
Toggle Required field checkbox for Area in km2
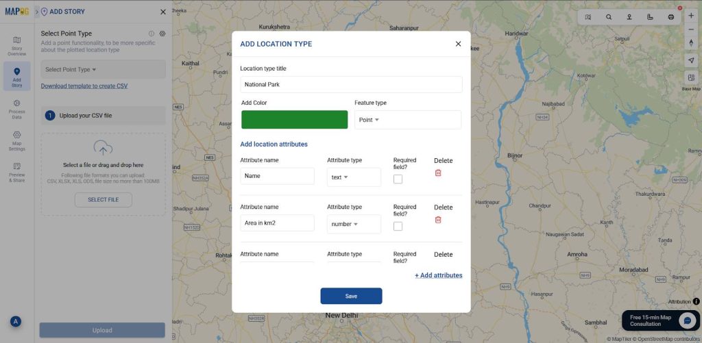398,227
